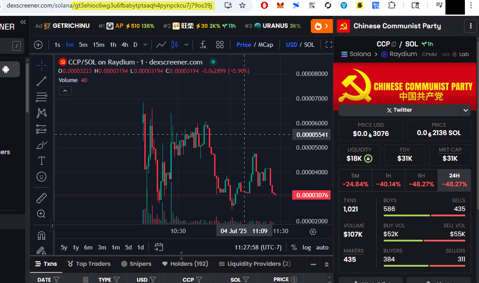Viewport: 479px width, 283px height.
Task: Click the liquidity lock icon
Action: tap(369, 158)
